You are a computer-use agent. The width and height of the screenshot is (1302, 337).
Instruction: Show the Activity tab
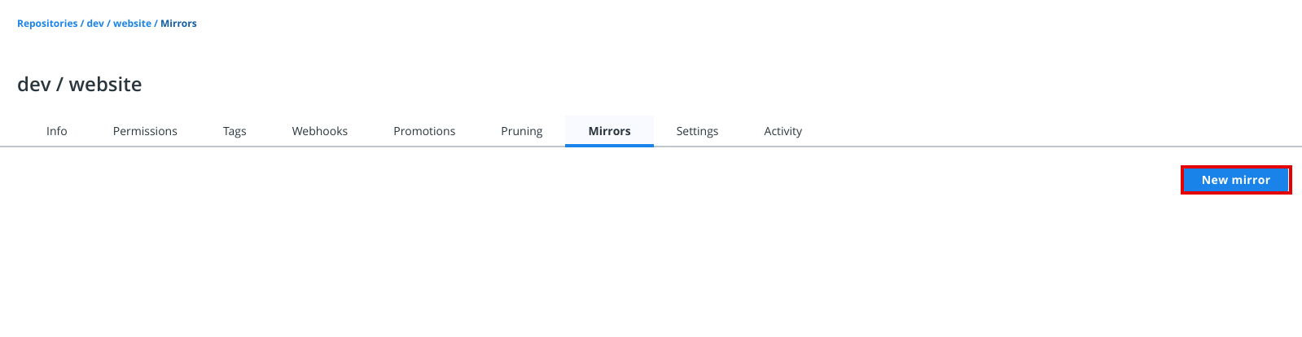click(783, 131)
